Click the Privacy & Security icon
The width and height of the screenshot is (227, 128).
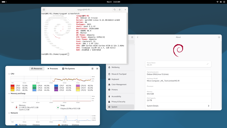109,102
